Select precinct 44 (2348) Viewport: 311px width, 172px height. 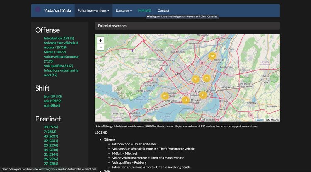click(51, 150)
